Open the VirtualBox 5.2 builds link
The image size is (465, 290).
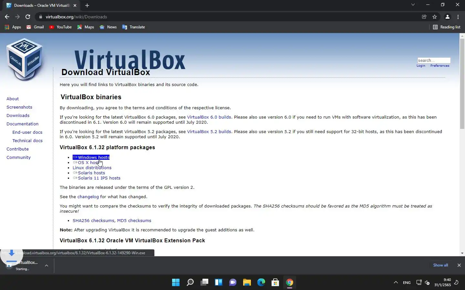point(209,131)
